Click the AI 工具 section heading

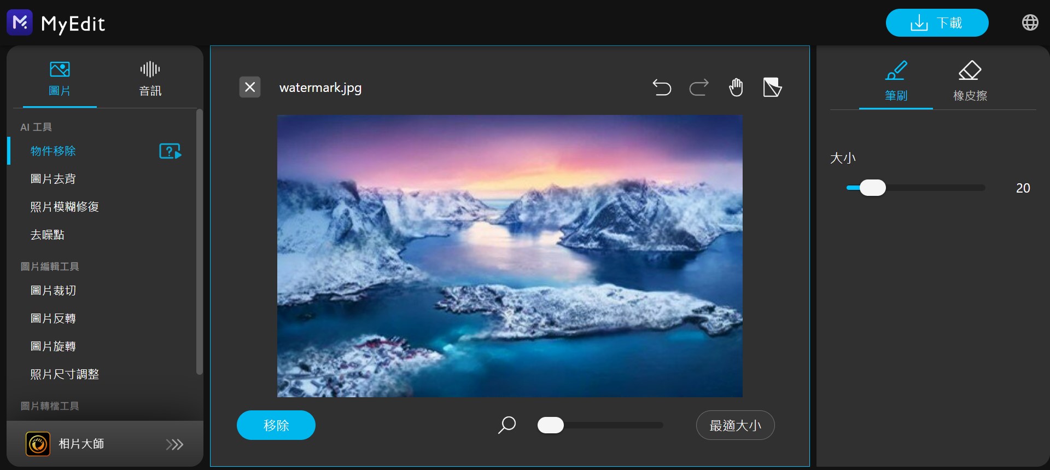[x=36, y=127]
